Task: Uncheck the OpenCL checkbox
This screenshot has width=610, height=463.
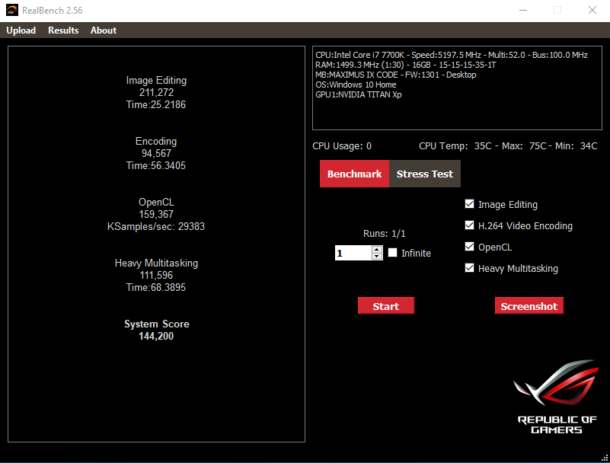Action: click(470, 247)
